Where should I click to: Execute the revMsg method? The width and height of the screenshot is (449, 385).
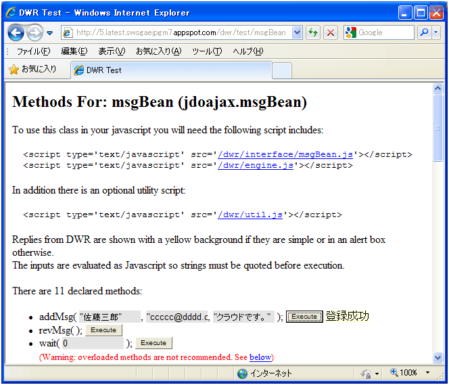(103, 330)
